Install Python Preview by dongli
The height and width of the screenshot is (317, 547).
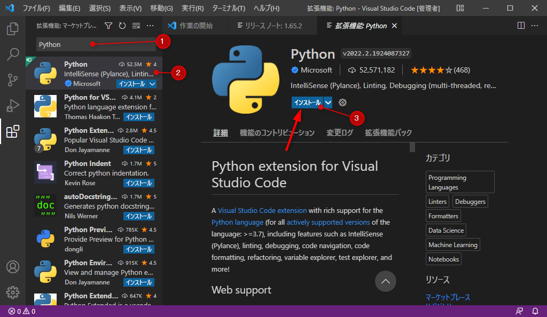tap(139, 249)
